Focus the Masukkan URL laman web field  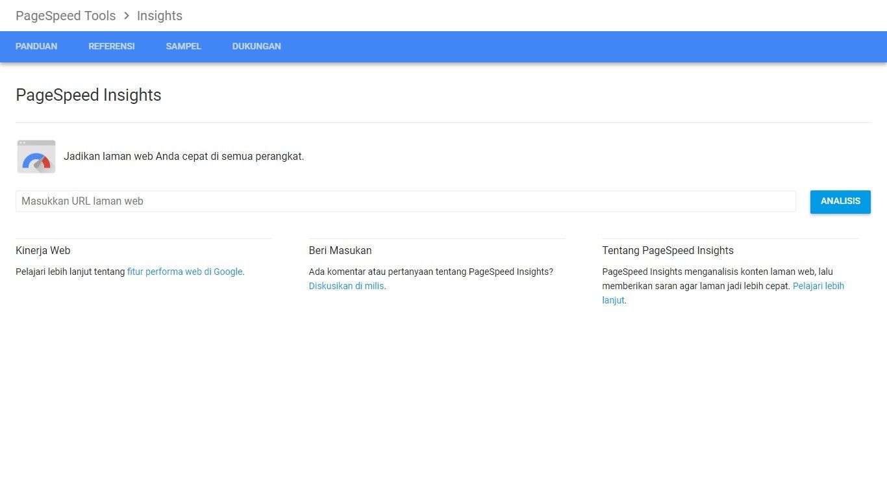coord(406,201)
